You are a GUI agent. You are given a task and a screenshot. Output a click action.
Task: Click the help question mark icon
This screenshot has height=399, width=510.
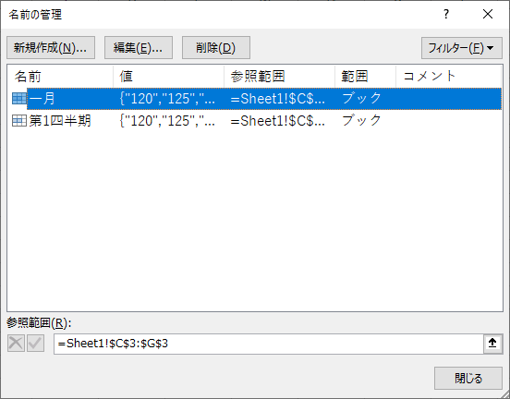click(446, 14)
